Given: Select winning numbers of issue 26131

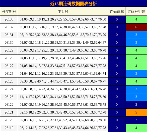Looking at the screenshot, I should coord(63,35).
